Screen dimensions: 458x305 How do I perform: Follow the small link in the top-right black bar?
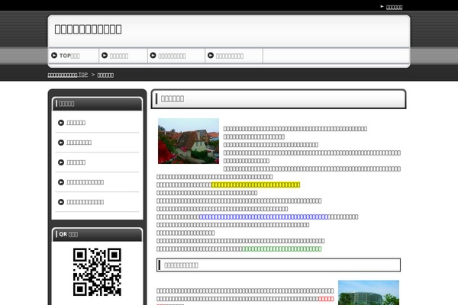point(394,8)
